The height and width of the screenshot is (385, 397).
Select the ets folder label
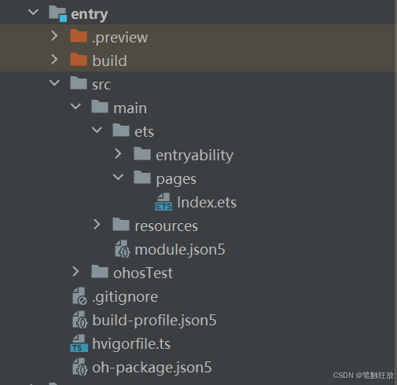point(144,132)
